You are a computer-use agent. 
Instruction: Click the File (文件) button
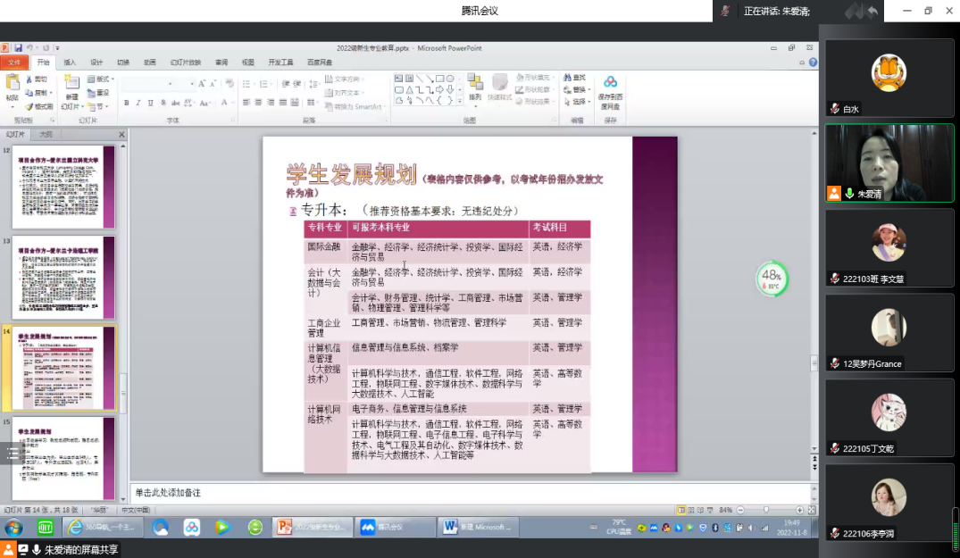coord(14,62)
